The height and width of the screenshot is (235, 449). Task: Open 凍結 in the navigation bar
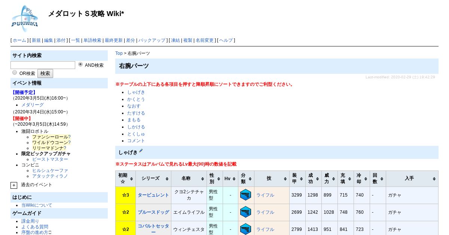(x=175, y=40)
